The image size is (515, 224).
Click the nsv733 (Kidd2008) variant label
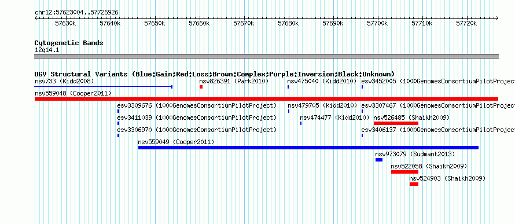[x=64, y=81]
